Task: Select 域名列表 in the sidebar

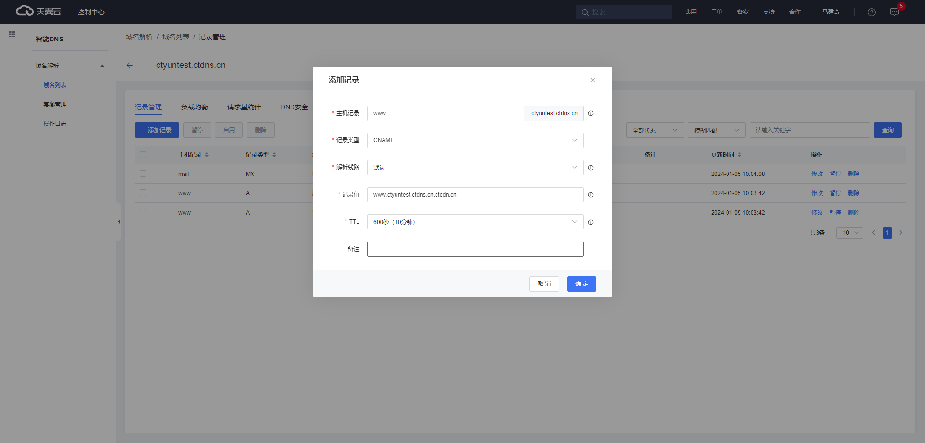Action: [55, 85]
